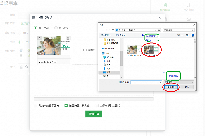The height and width of the screenshot is (136, 205).
Task: Open OneDrive in the navigation pane
Action: click(108, 48)
